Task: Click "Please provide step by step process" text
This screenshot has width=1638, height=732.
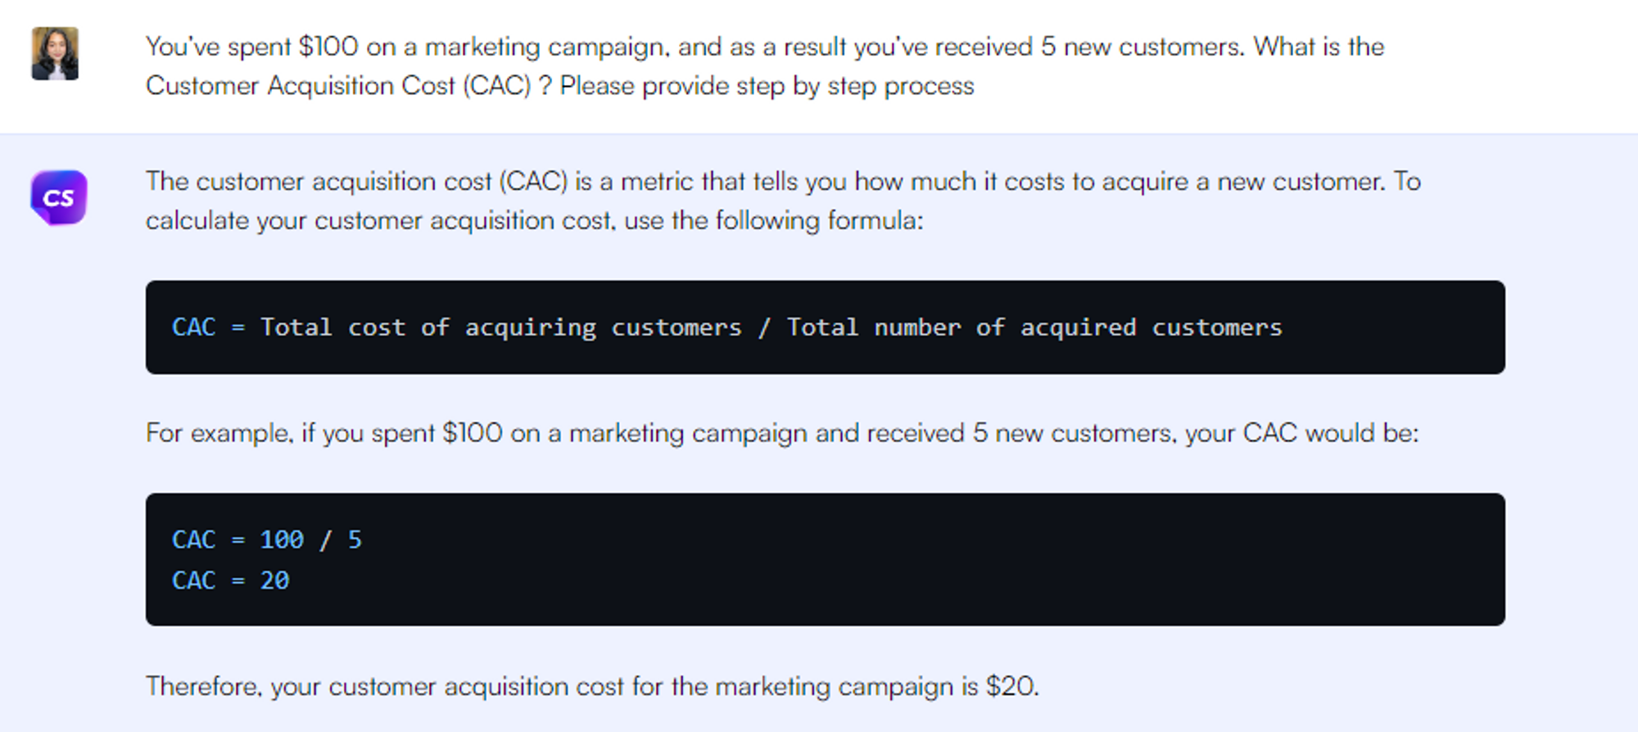Action: [767, 86]
